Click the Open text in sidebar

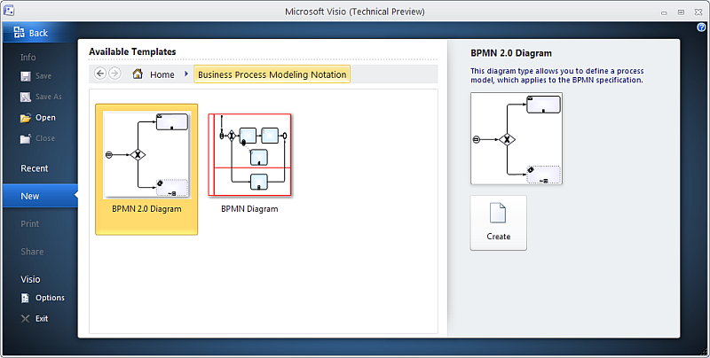pos(46,118)
